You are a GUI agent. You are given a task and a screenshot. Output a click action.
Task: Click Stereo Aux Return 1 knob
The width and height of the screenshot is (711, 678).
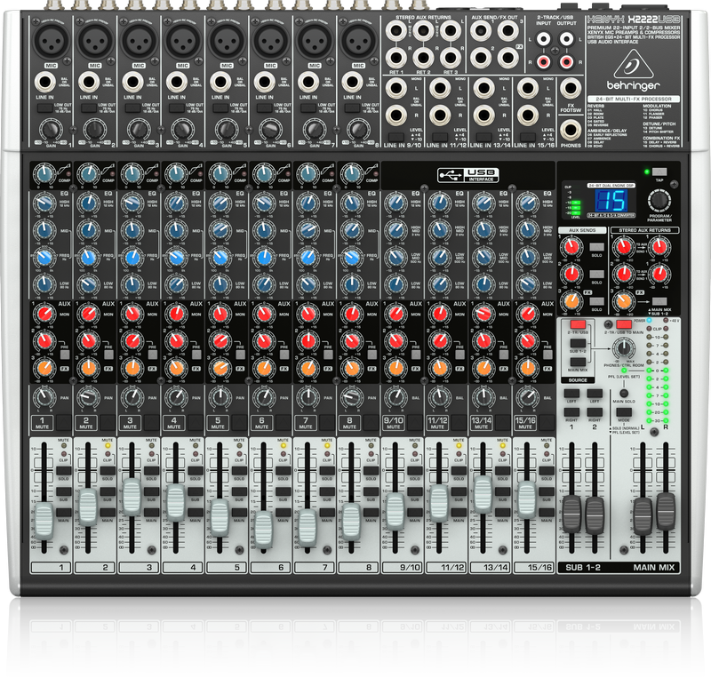coord(624,246)
